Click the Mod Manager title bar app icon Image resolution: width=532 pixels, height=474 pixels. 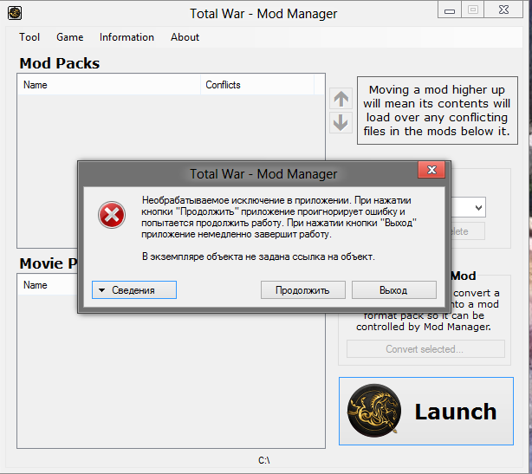(15, 13)
